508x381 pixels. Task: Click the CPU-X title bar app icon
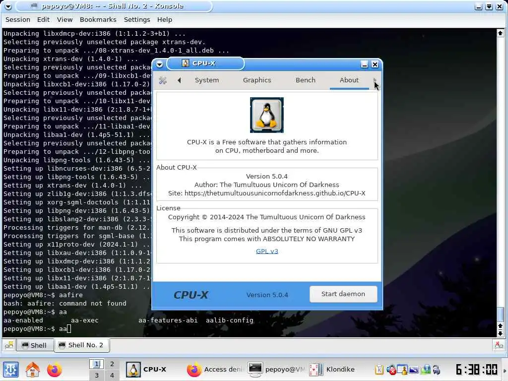186,63
